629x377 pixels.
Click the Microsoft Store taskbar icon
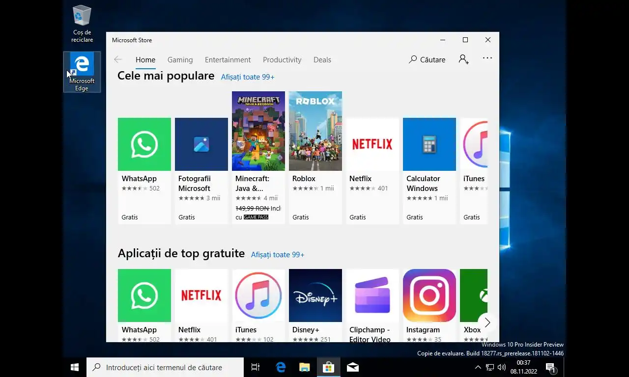coord(328,367)
